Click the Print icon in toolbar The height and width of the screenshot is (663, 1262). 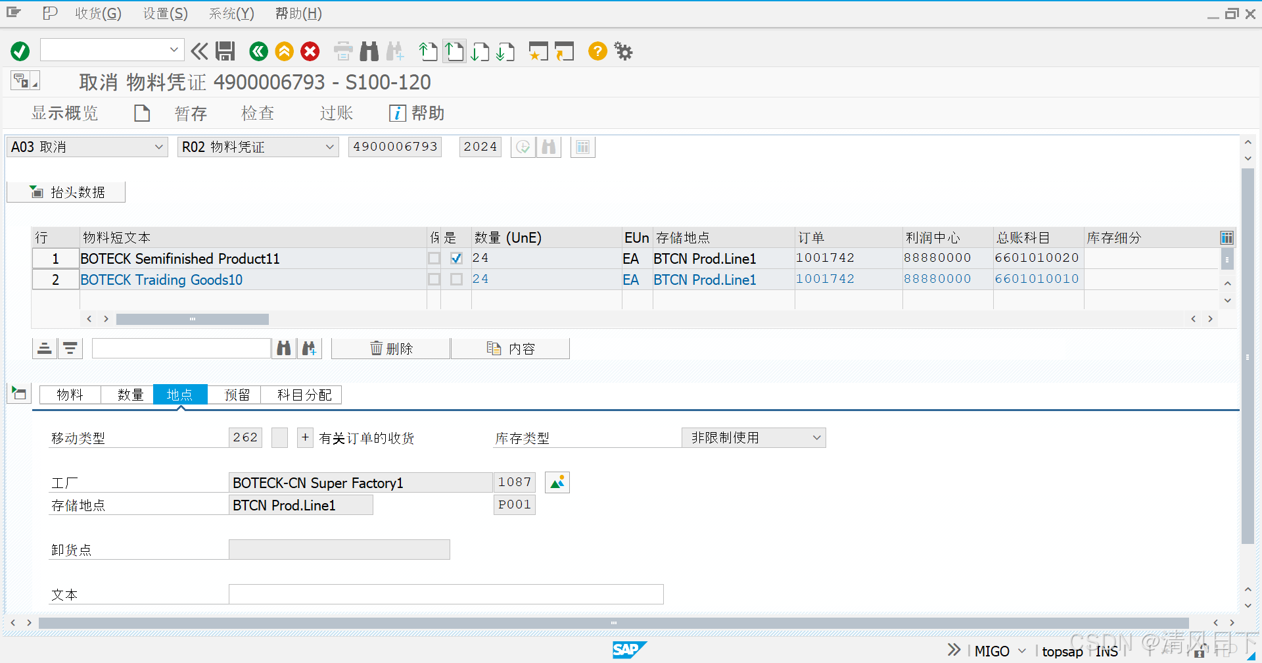click(x=343, y=51)
